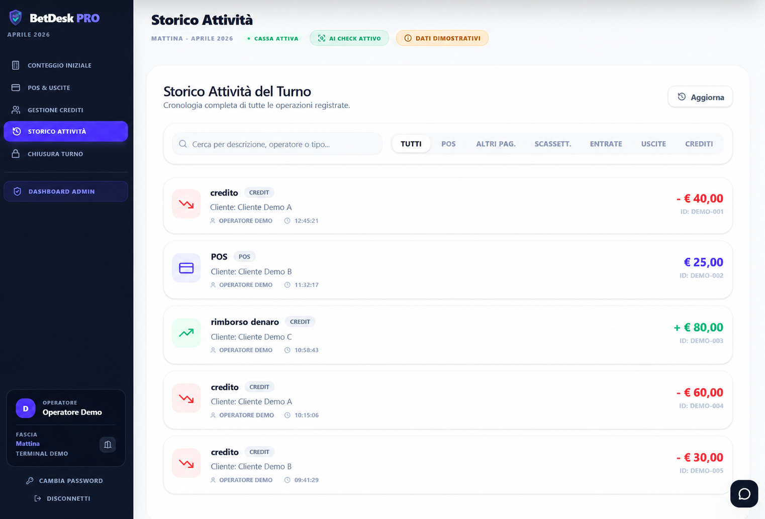Click the green up-trend icon for rimborso denaro
Image resolution: width=765 pixels, height=519 pixels.
(186, 333)
